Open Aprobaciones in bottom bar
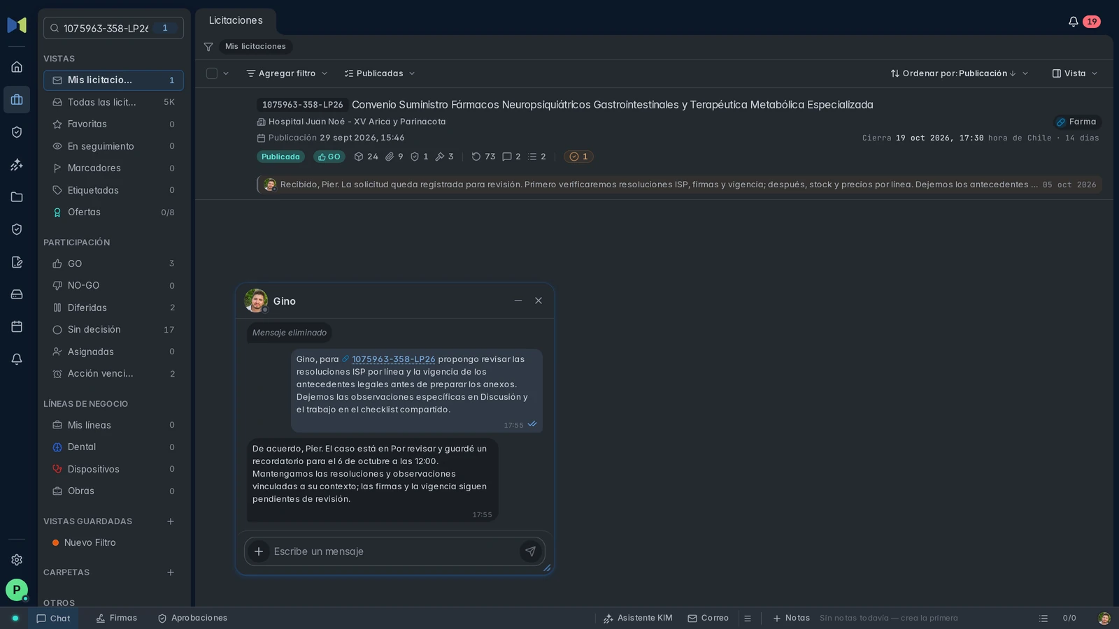This screenshot has height=629, width=1119. [192, 619]
